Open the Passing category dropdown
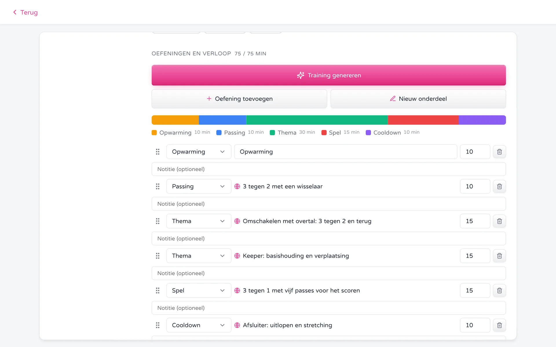This screenshot has width=556, height=347. tap(199, 186)
